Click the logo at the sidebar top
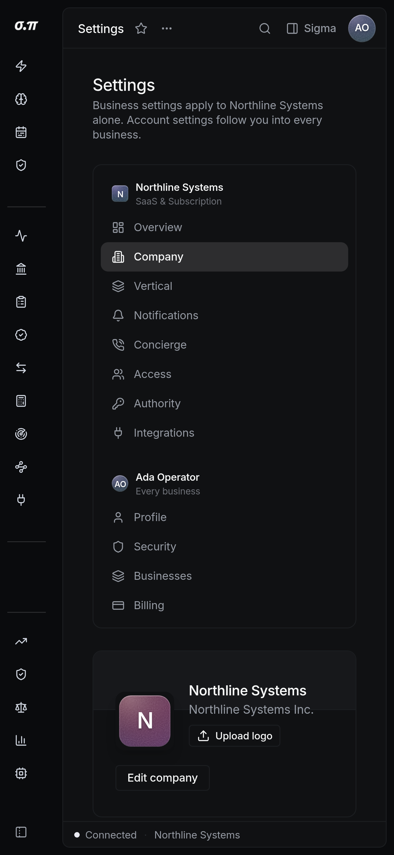 pos(26,26)
